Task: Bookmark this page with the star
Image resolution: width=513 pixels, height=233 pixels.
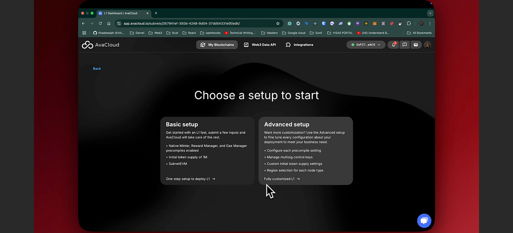Action: pos(278,23)
